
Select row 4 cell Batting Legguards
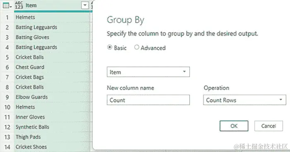point(52,47)
